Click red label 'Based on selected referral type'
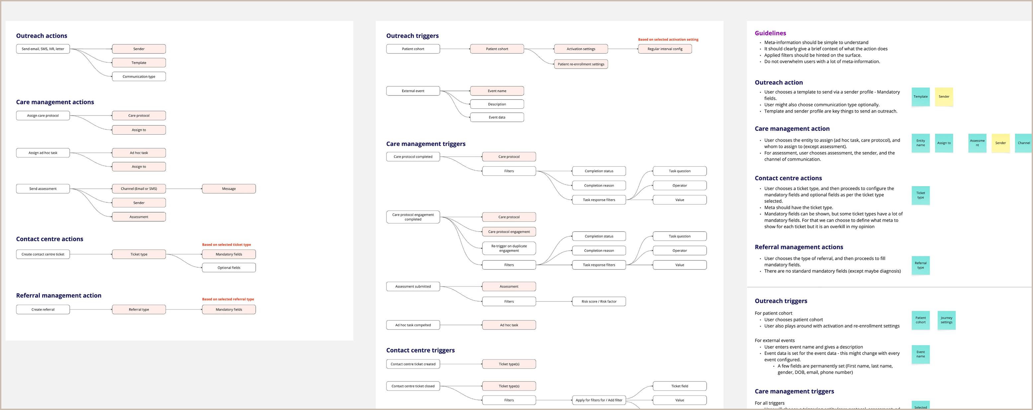 (x=228, y=300)
